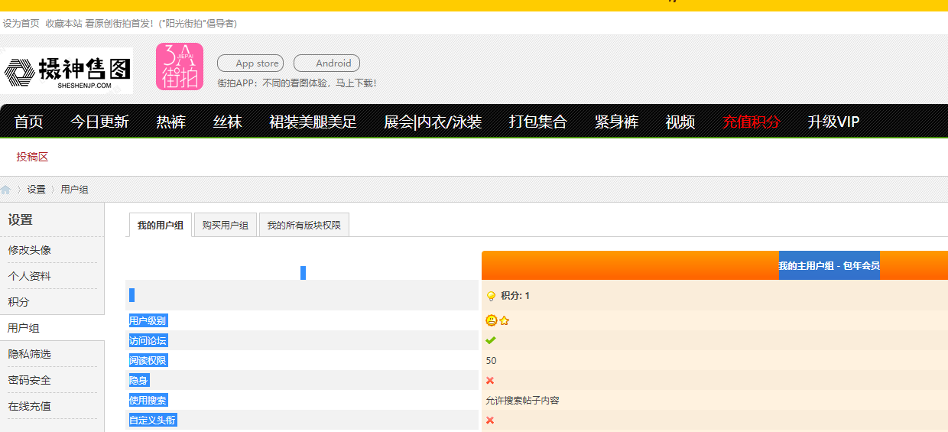Open 紧身裤 in the navigation bar
948x432 pixels.
(617, 122)
